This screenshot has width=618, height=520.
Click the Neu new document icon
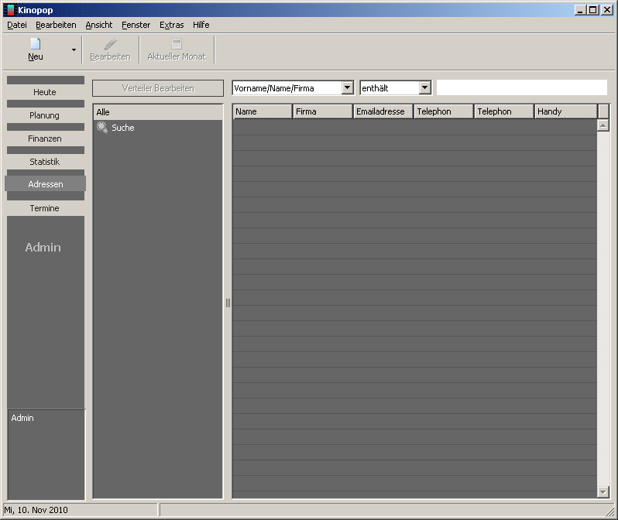(36, 44)
